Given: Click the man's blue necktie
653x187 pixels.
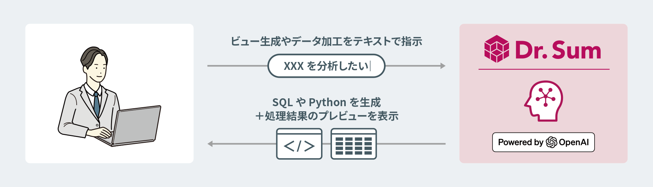Looking at the screenshot, I should click(x=97, y=104).
